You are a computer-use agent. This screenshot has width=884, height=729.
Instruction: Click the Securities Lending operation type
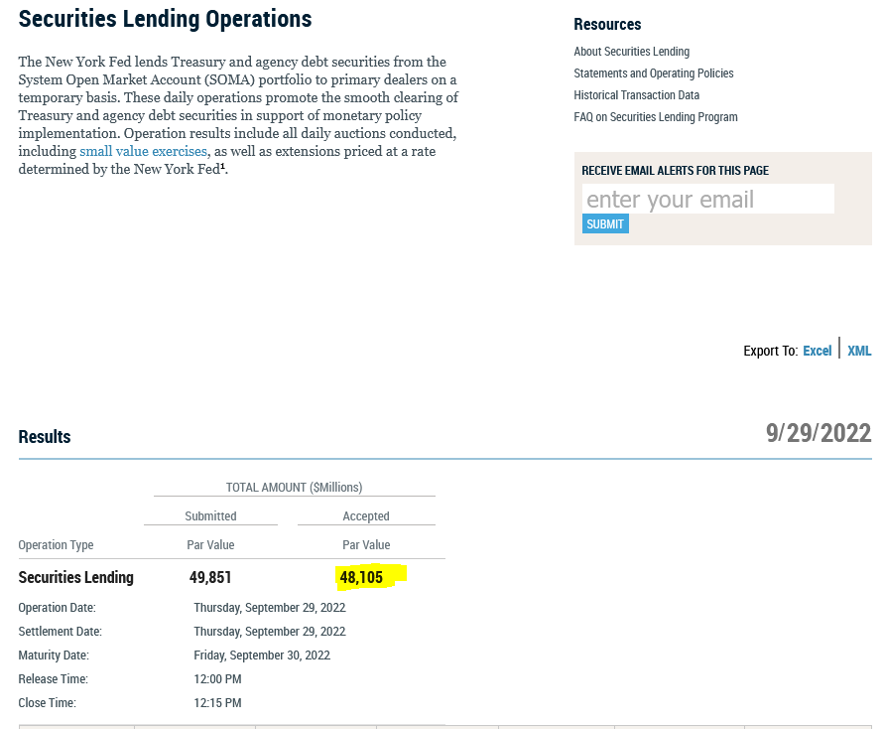coord(76,577)
